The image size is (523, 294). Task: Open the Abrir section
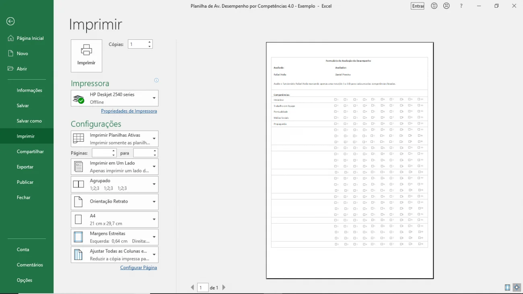pos(27,69)
